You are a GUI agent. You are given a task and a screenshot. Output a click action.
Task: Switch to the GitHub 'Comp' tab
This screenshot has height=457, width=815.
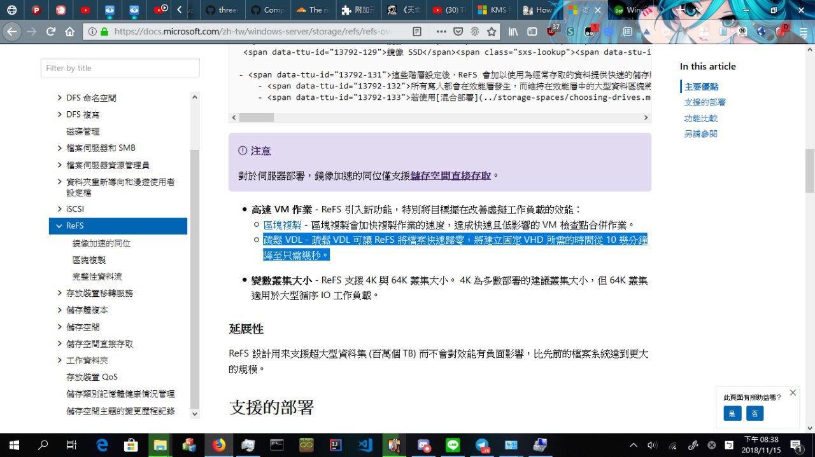coord(266,10)
